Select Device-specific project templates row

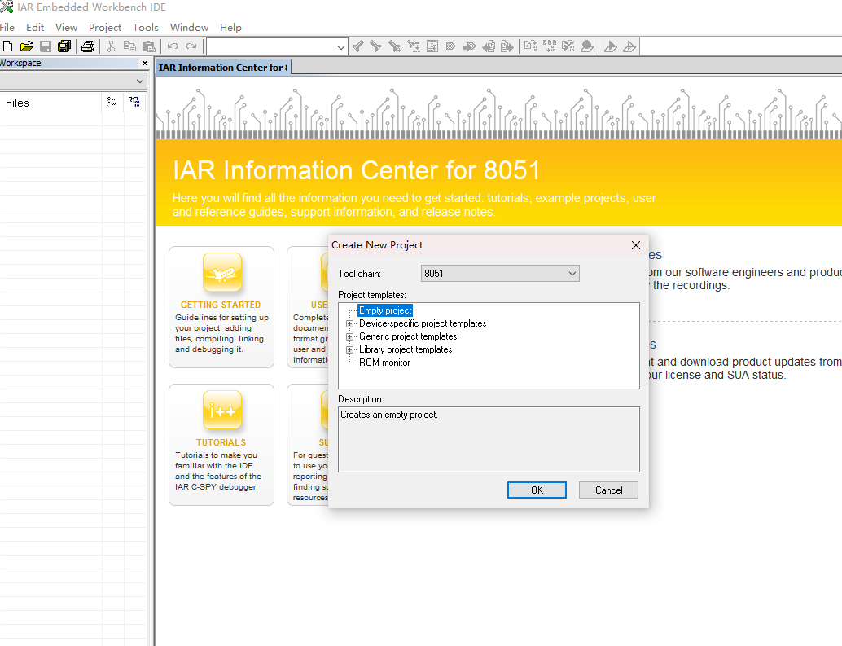click(x=423, y=323)
